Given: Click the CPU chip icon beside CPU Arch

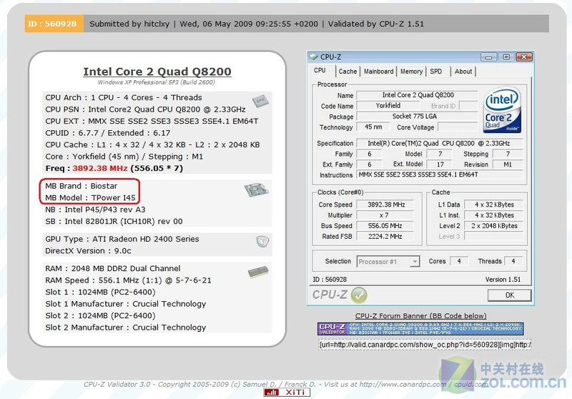Looking at the screenshot, I should (260, 101).
